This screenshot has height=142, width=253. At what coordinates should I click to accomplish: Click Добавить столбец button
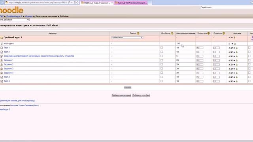141,95
